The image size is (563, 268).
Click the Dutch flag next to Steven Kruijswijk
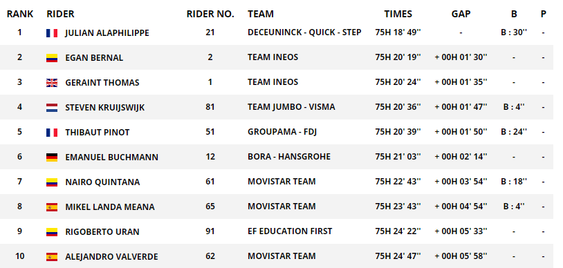pos(52,108)
